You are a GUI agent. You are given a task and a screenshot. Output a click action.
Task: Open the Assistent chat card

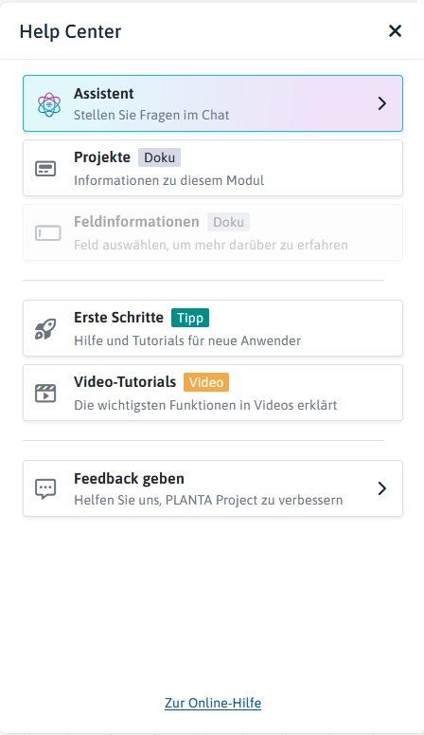coord(213,103)
